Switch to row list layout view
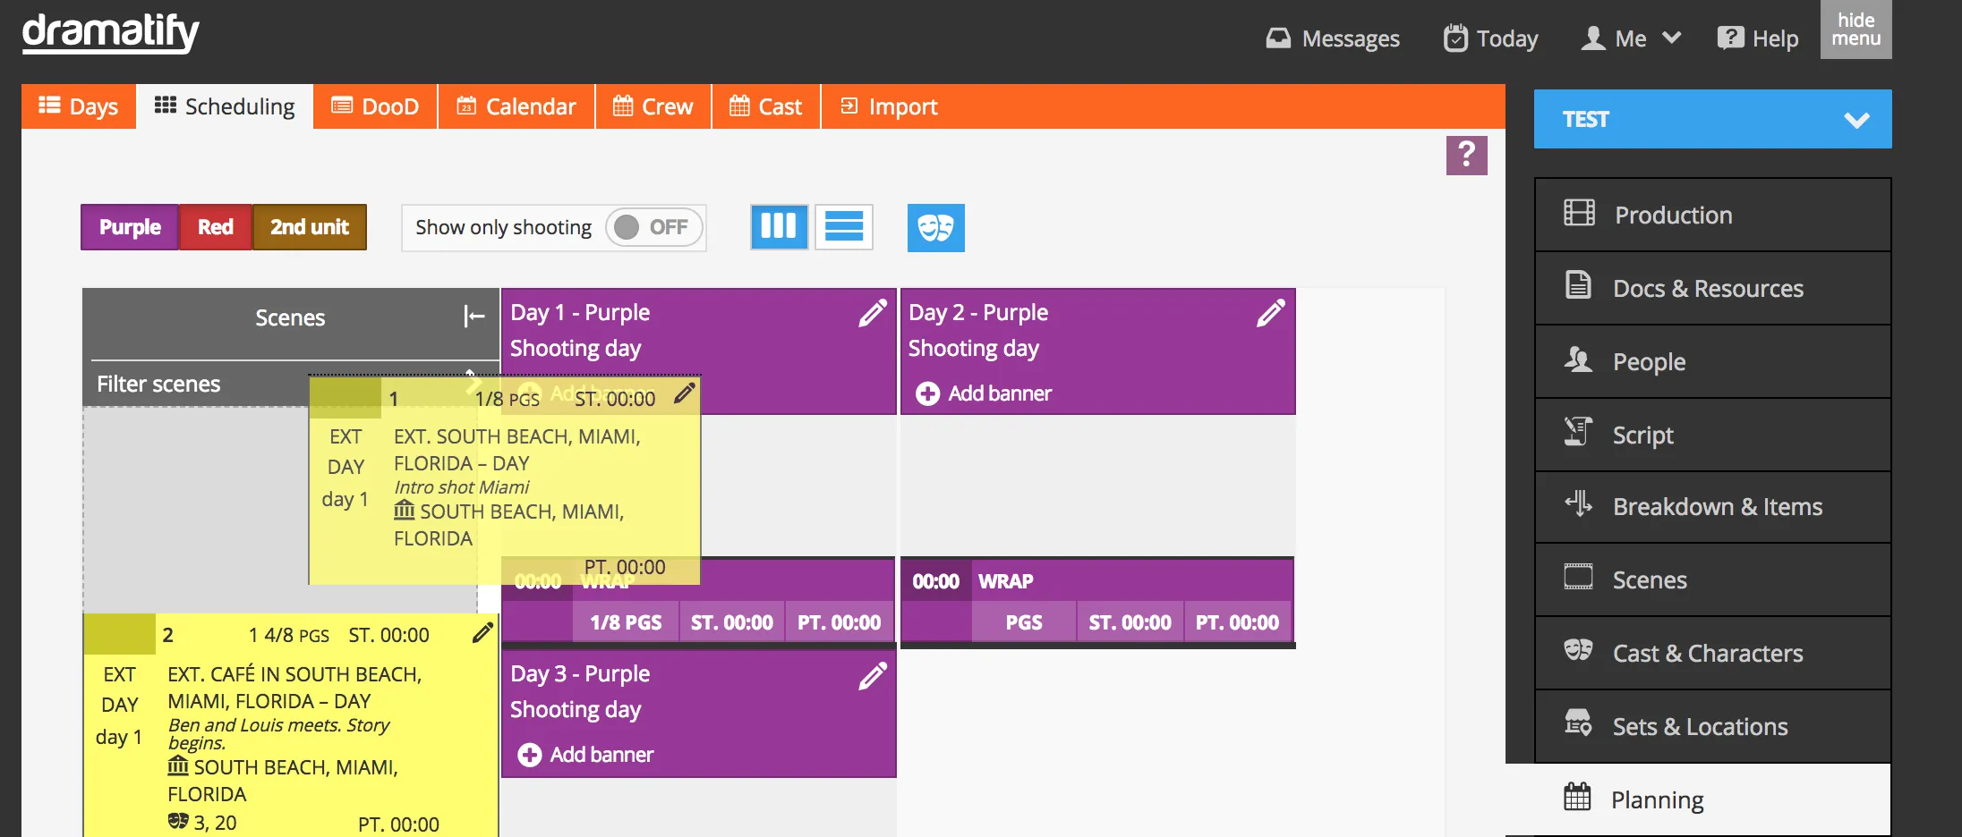Viewport: 1962px width, 837px height. point(843,227)
